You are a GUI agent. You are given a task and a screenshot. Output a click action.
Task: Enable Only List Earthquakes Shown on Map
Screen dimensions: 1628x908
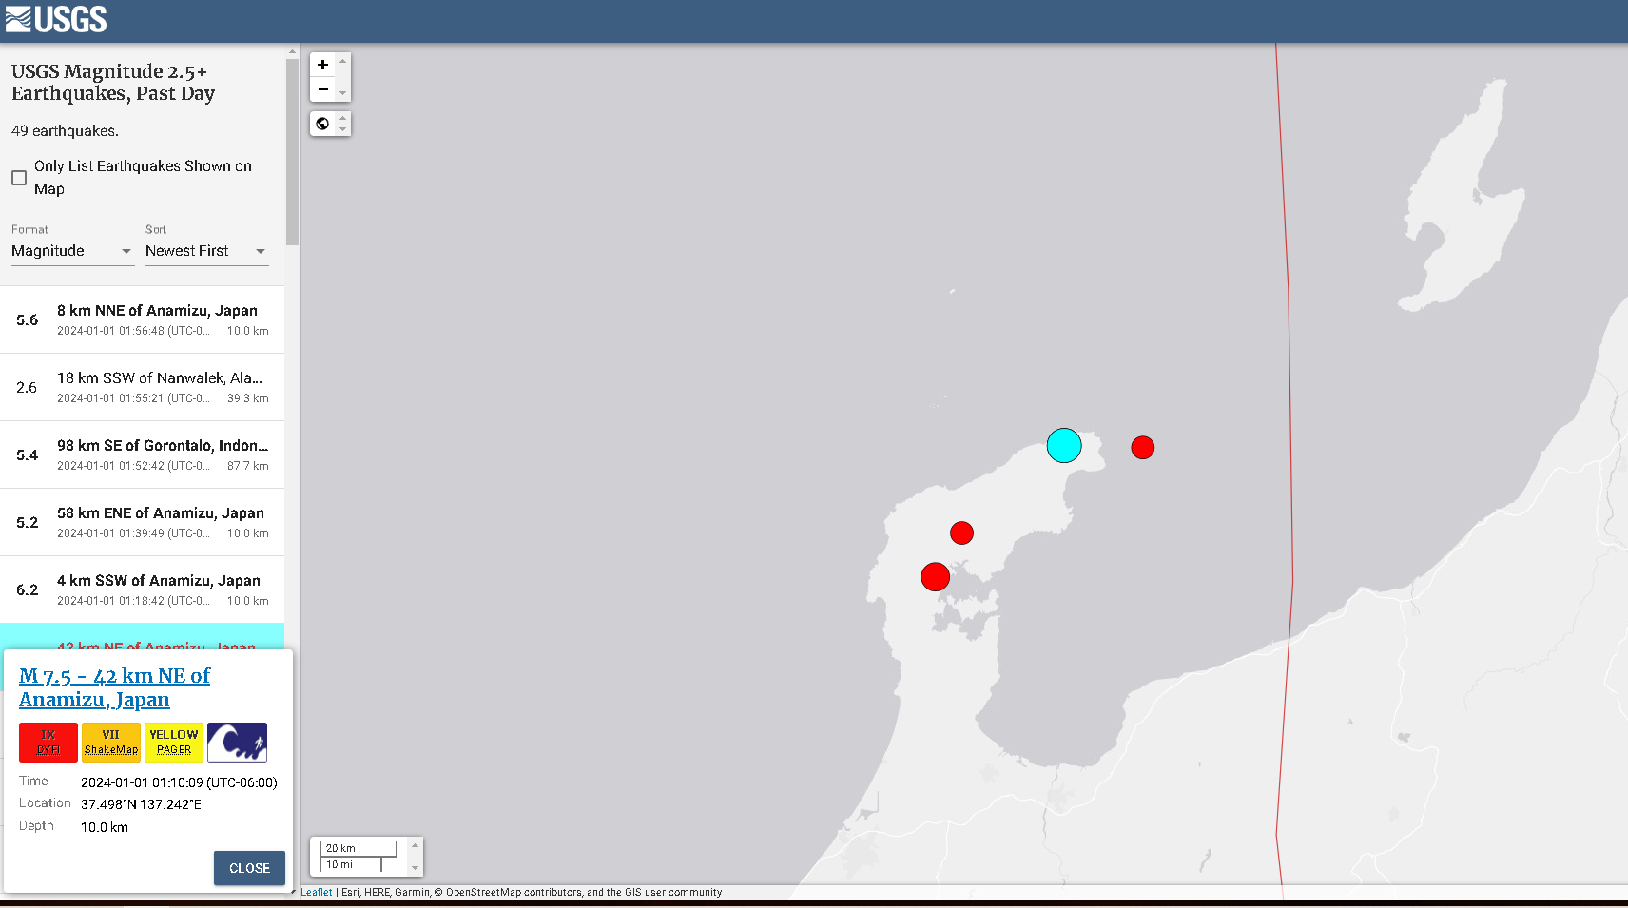pos(19,178)
